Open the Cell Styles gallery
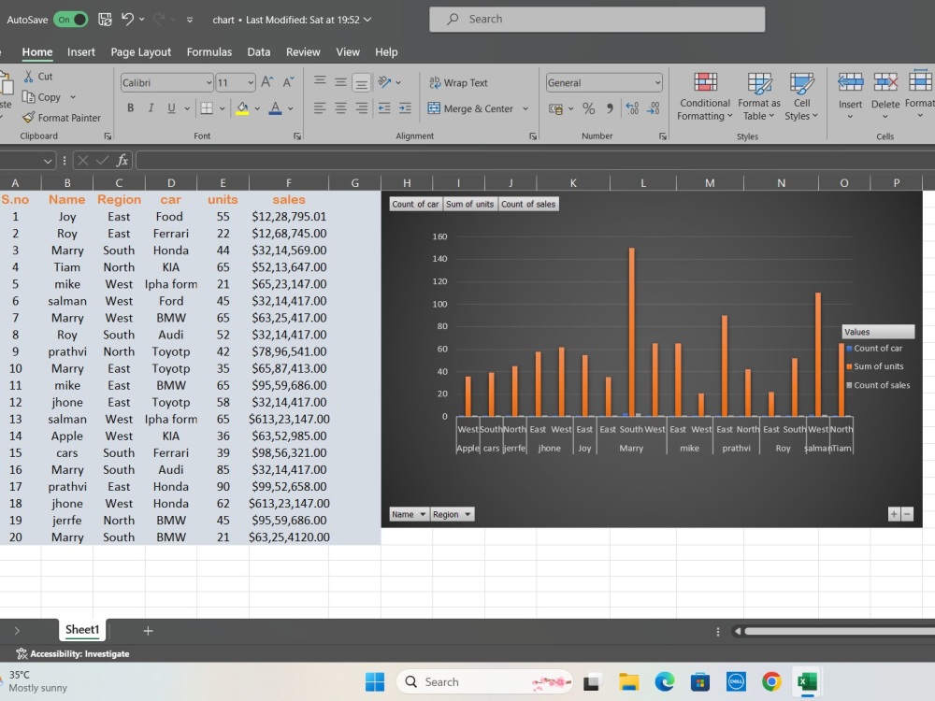 801,97
